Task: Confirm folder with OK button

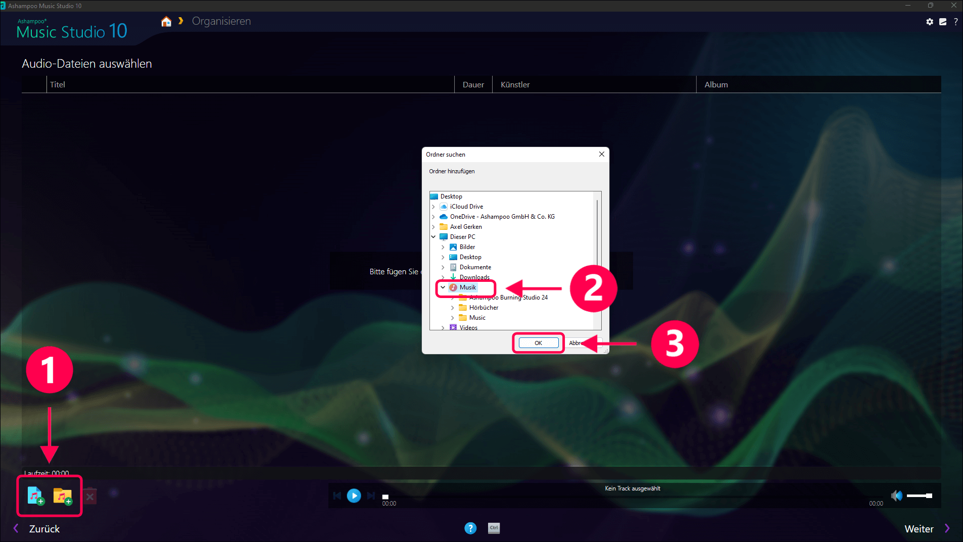Action: point(539,343)
